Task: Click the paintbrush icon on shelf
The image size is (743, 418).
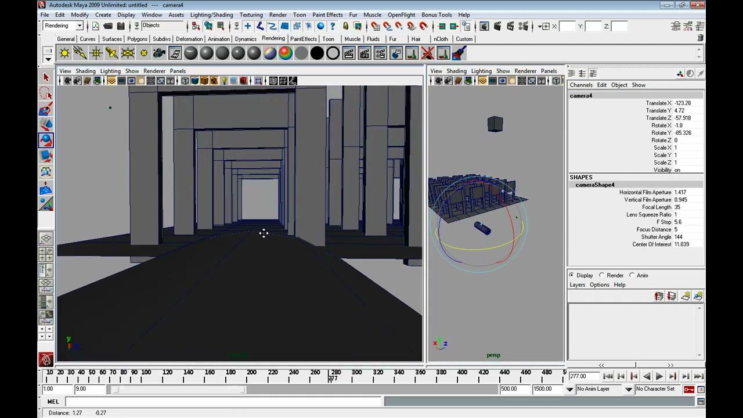Action: coord(459,53)
